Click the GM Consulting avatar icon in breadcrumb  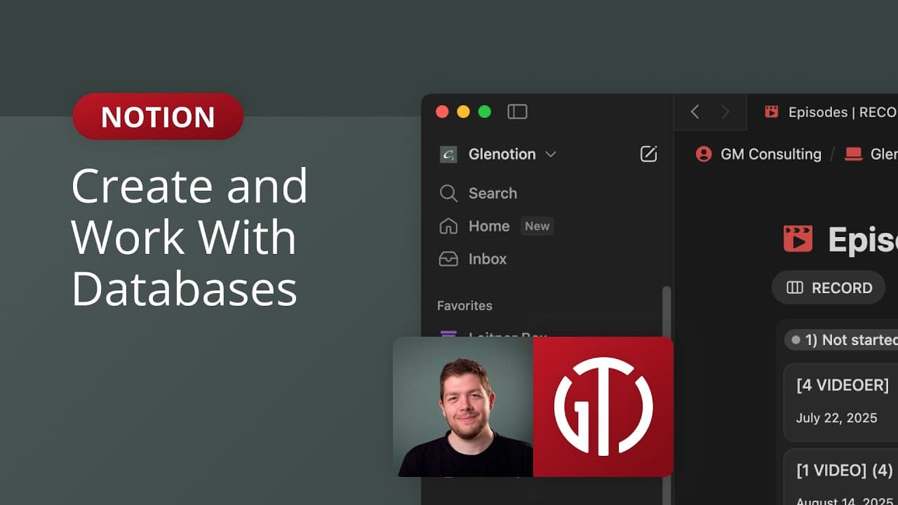pyautogui.click(x=704, y=154)
